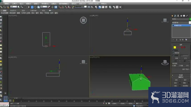Switch to the 对象绘制 ribbon tab
Screen dimensions: 191x107
pos(33,11)
